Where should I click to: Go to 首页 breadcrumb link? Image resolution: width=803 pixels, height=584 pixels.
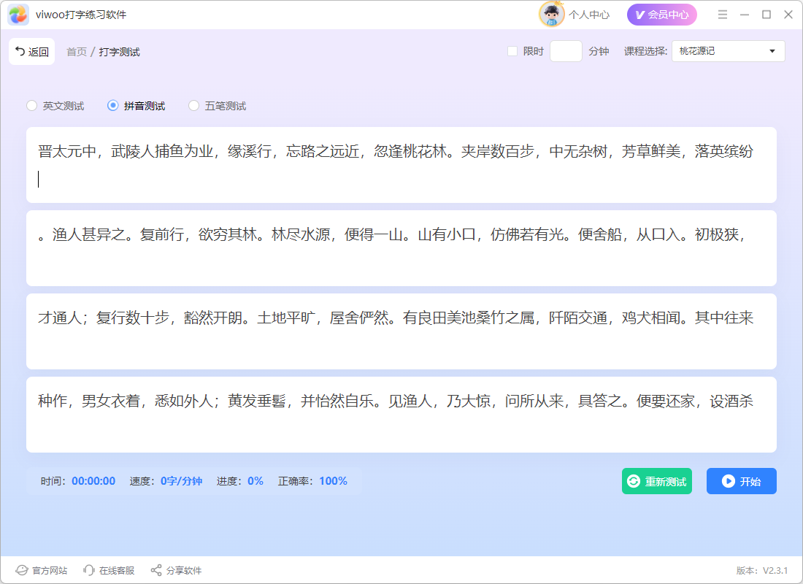(77, 52)
